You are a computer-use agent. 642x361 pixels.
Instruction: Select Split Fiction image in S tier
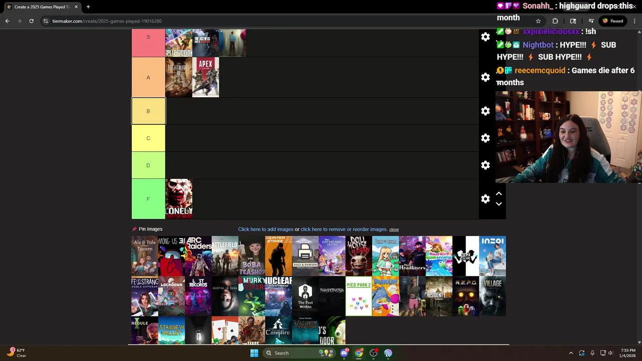pos(179,43)
